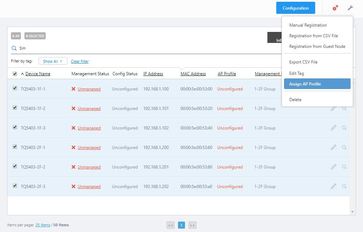Image resolution: width=363 pixels, height=232 pixels.
Task: Edit TQ5403-1F-2 using its pencil icon
Action: [333, 108]
